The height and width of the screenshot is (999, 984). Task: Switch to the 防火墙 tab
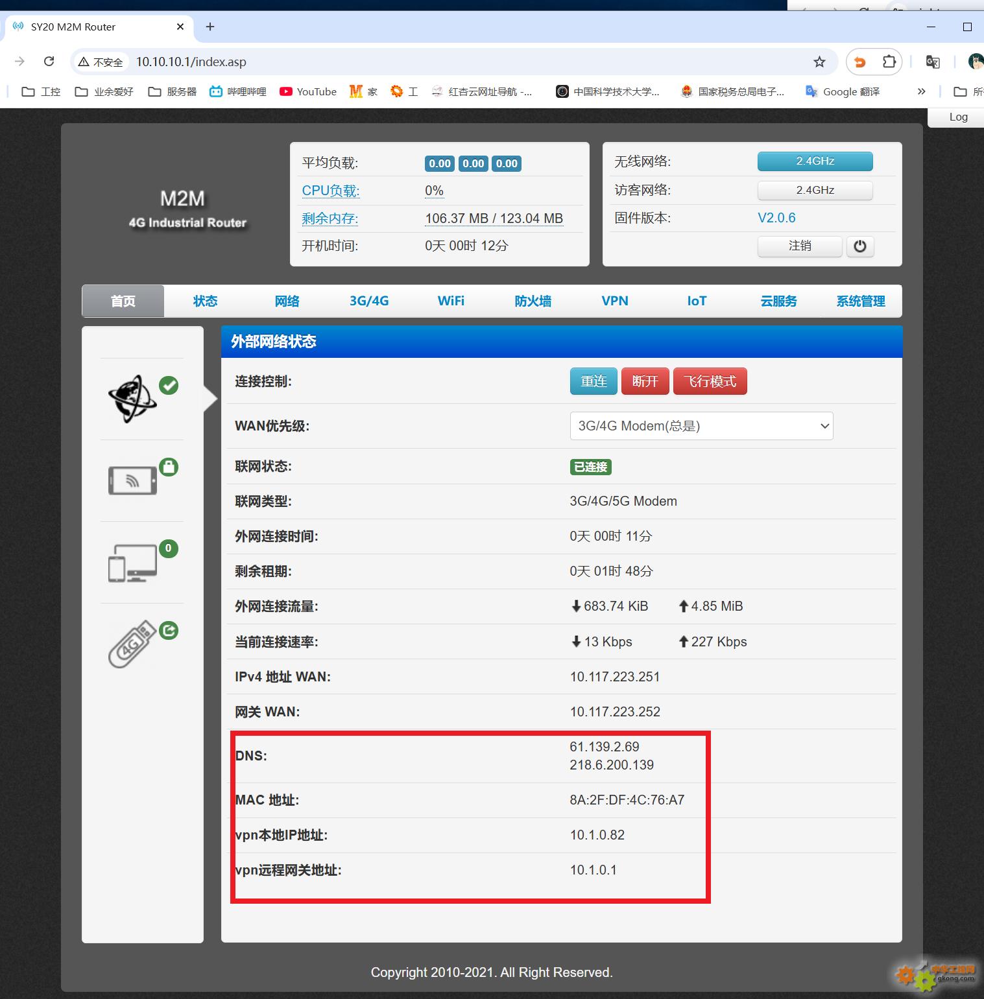[x=533, y=301]
